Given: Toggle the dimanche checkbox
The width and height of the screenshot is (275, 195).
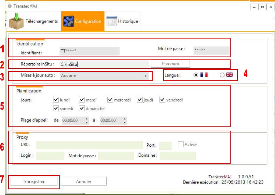Looking at the screenshot, I should point(82,108).
